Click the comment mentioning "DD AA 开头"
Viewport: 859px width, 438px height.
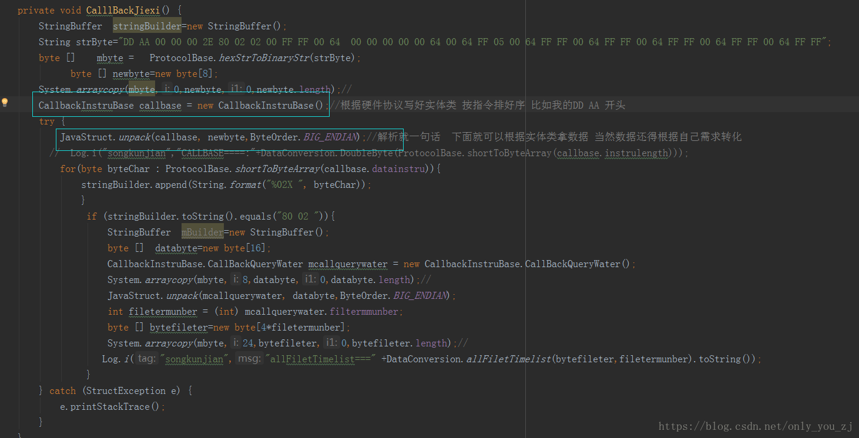pos(478,105)
